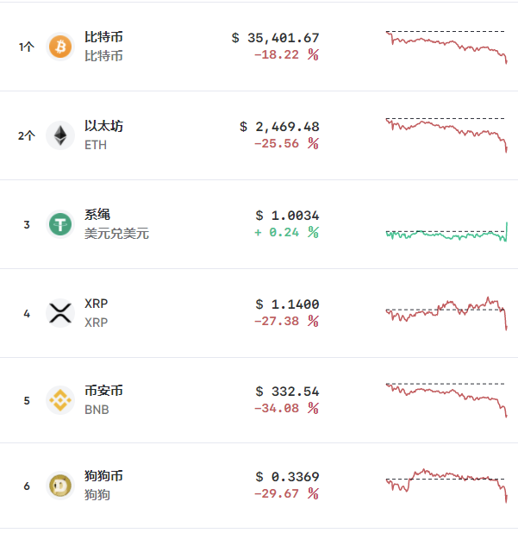Image resolution: width=518 pixels, height=533 pixels.
Task: Click the ETH price $ 2,469.48
Action: click(279, 127)
